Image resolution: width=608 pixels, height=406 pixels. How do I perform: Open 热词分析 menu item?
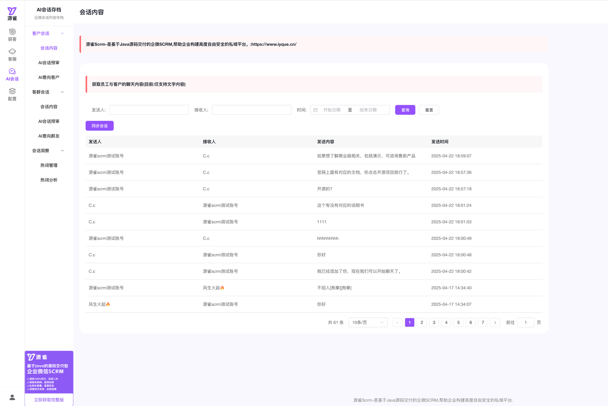point(49,180)
